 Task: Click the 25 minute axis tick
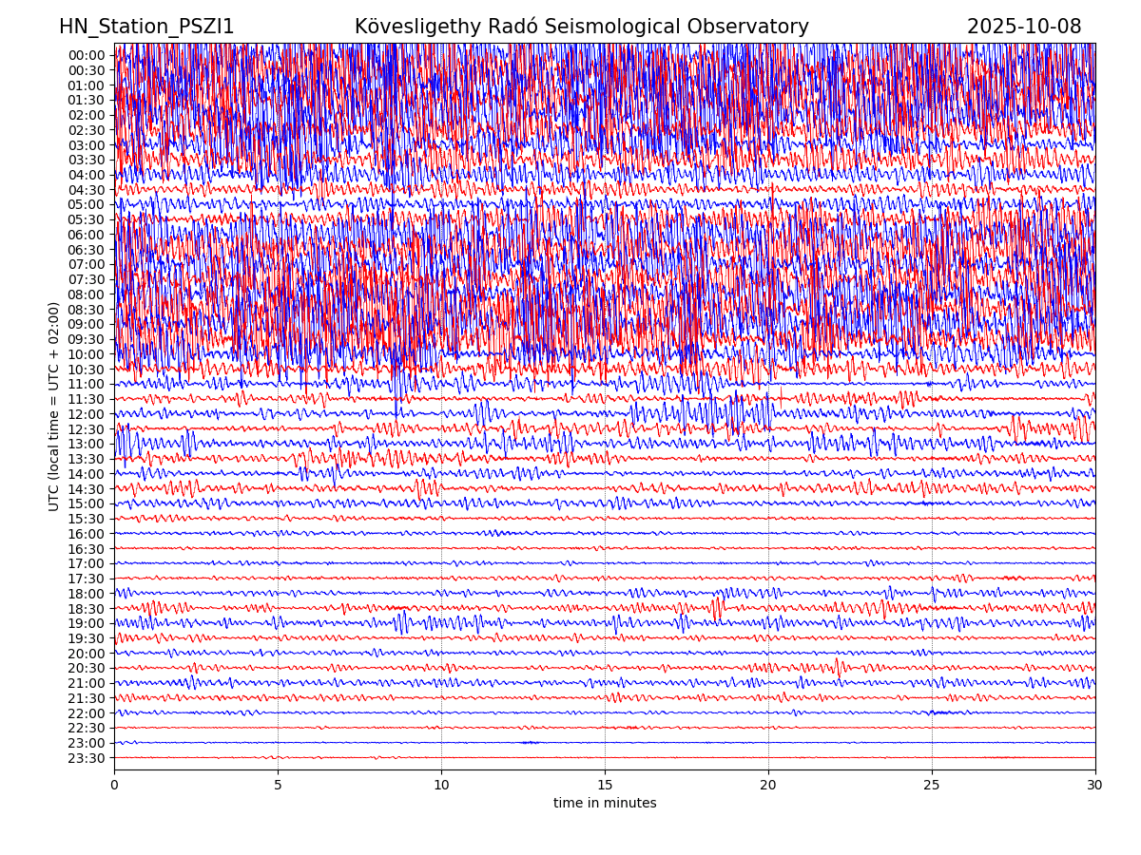(x=932, y=785)
